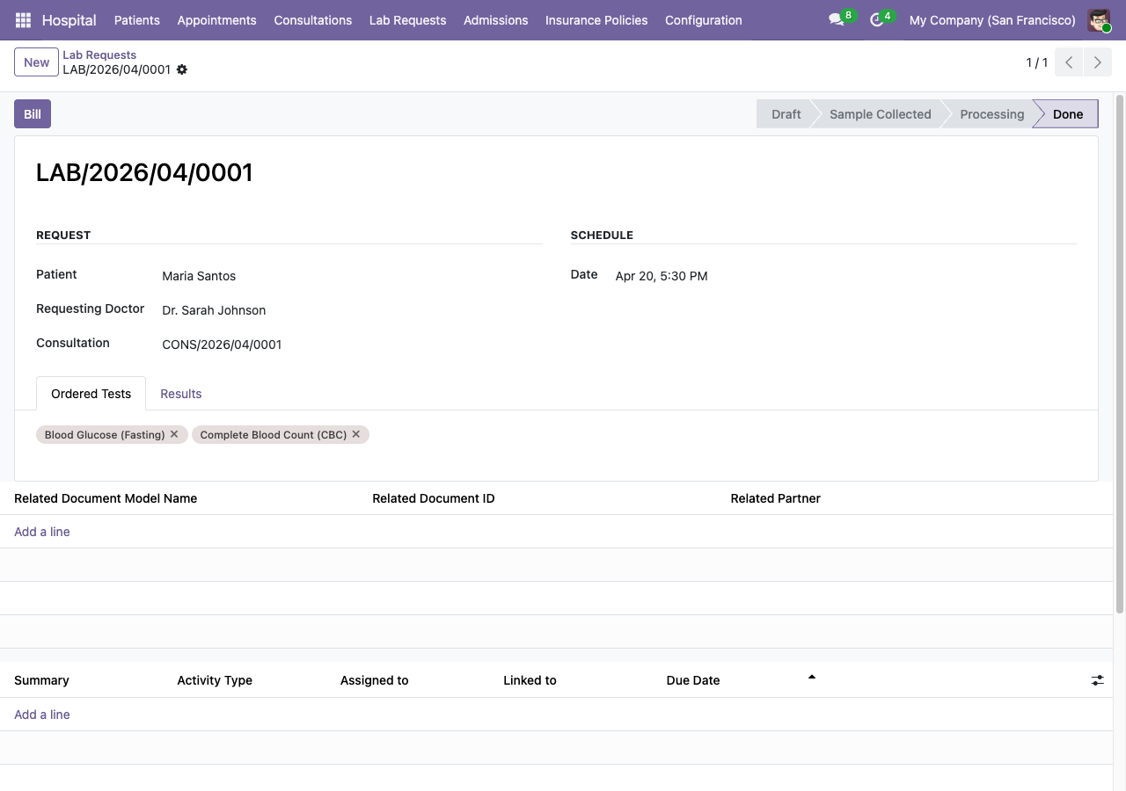Sort by Summary column header
The width and height of the screenshot is (1126, 791).
pyautogui.click(x=41, y=680)
